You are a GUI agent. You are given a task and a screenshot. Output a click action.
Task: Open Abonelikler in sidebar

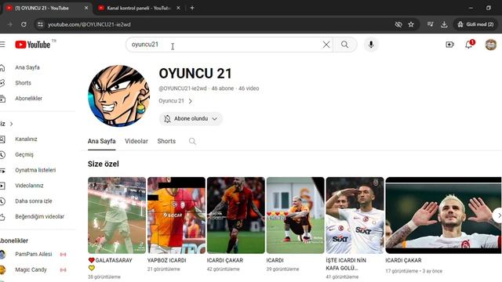28,99
